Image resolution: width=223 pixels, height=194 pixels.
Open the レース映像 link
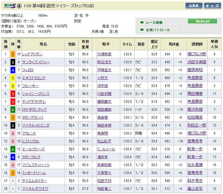click(x=154, y=23)
